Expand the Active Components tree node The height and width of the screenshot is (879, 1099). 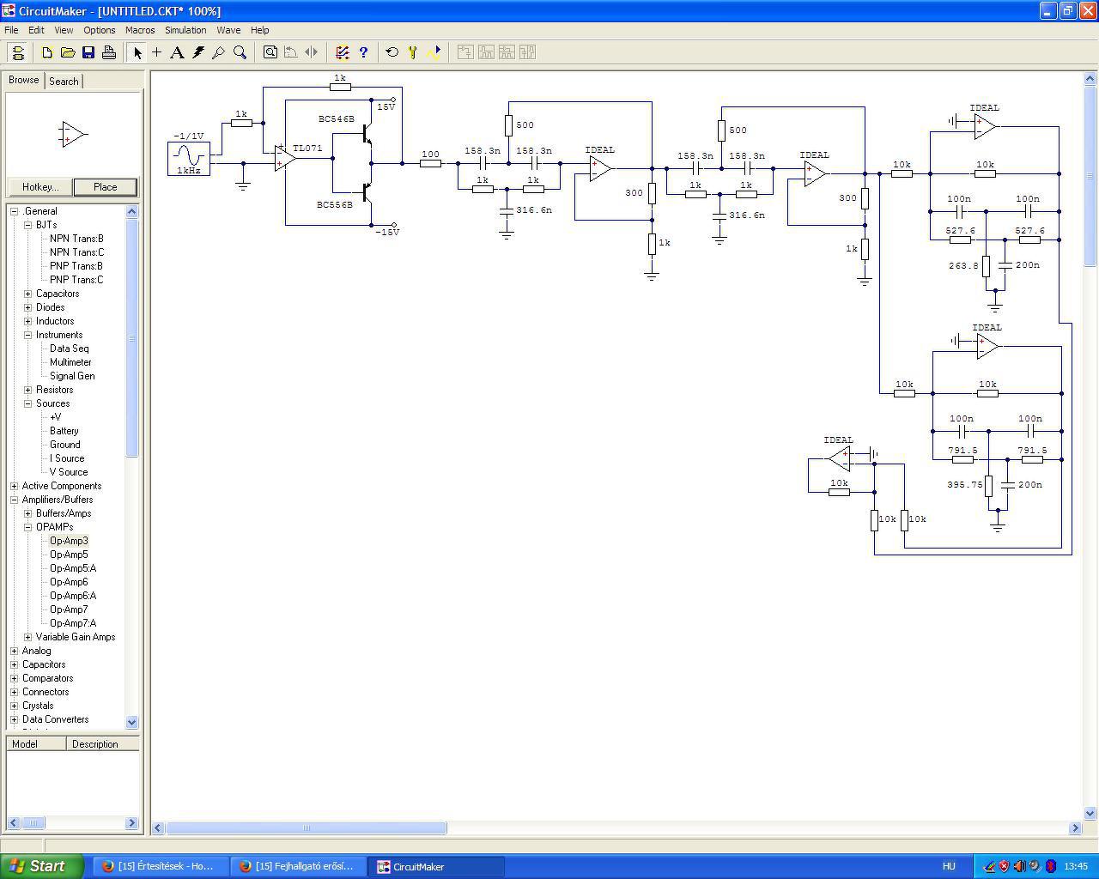pyautogui.click(x=15, y=486)
